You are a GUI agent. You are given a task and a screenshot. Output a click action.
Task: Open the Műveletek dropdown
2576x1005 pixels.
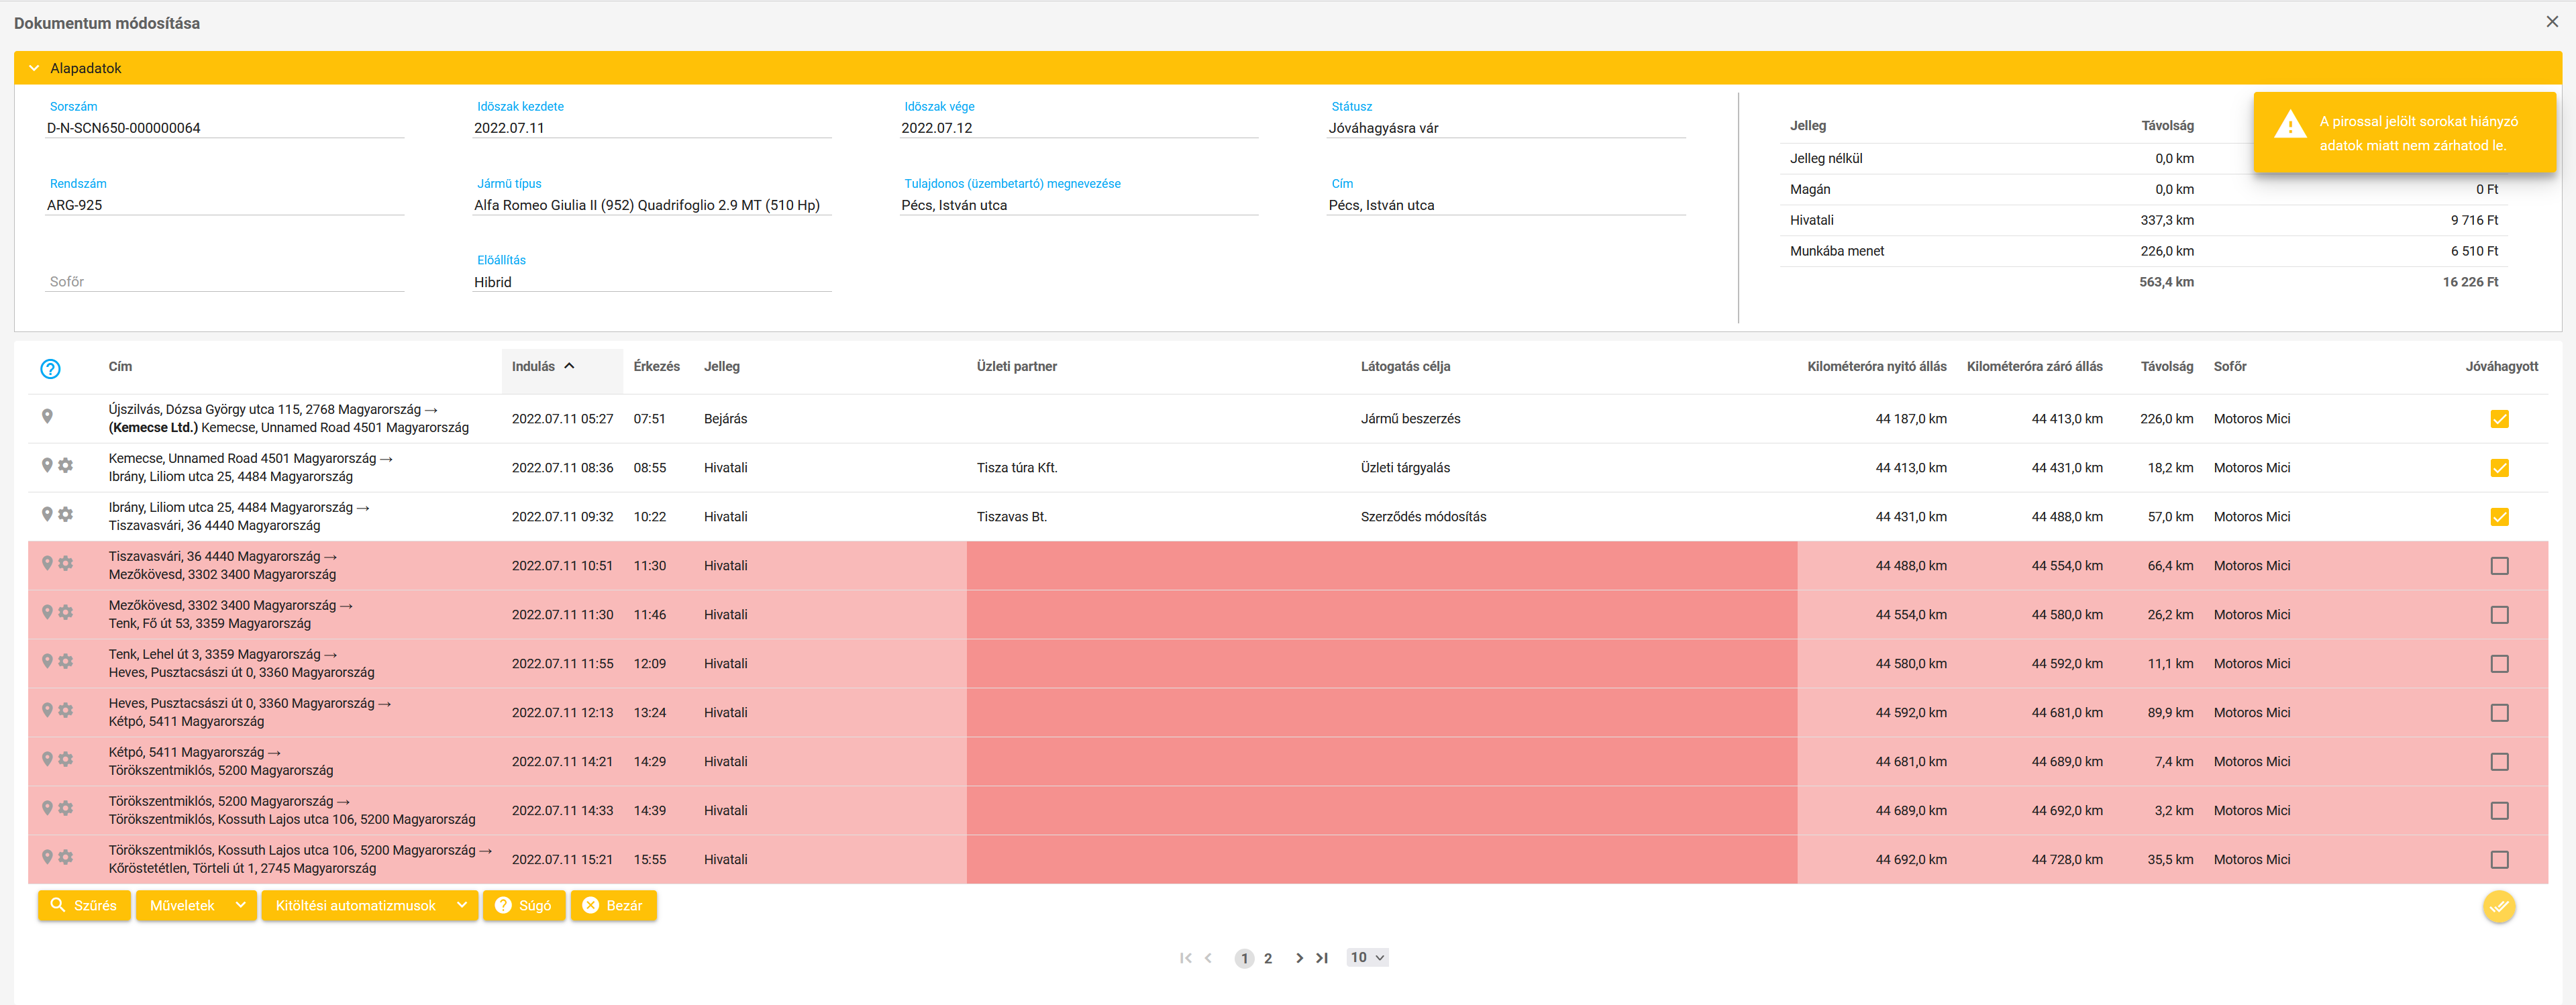(196, 906)
